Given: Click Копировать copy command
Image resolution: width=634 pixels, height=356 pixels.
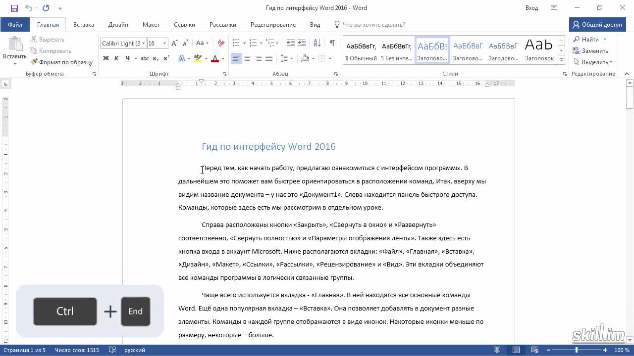Looking at the screenshot, I should 51,51.
